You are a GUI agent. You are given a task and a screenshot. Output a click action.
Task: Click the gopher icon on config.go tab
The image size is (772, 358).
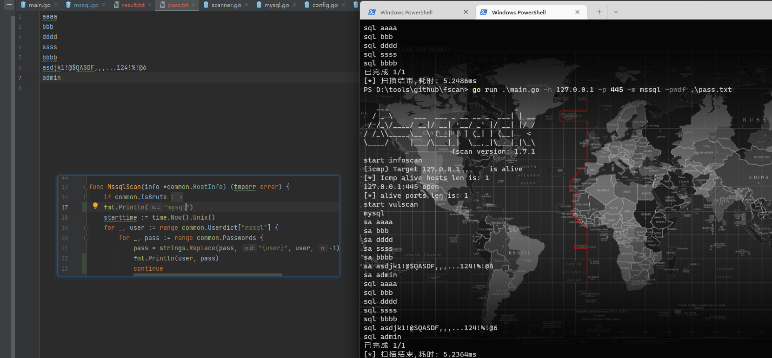[307, 5]
